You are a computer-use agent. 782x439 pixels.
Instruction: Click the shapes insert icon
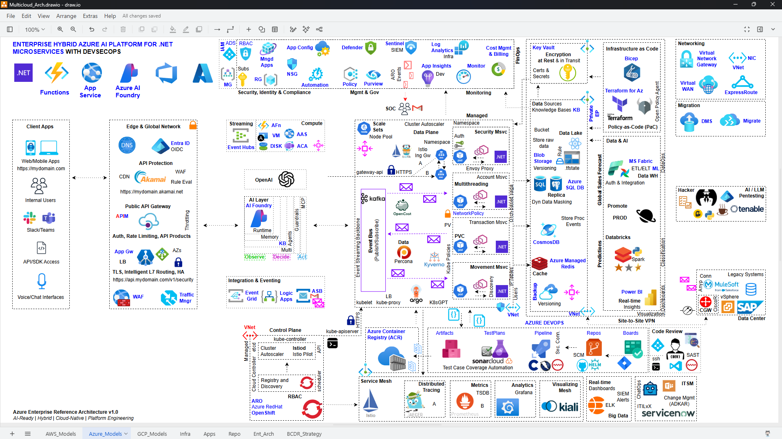click(262, 29)
